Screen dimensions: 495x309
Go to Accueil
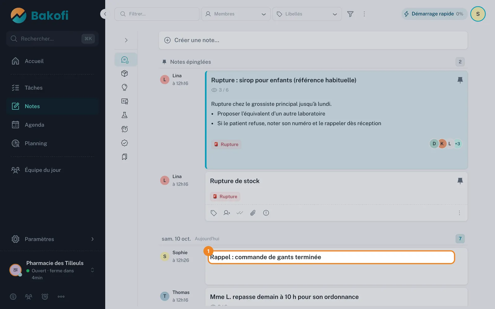(x=53, y=61)
